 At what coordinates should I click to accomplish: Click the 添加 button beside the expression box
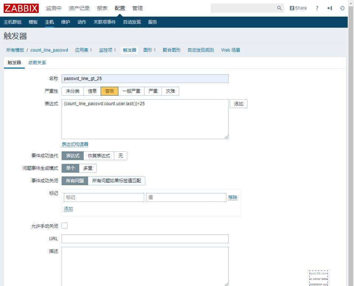point(238,104)
